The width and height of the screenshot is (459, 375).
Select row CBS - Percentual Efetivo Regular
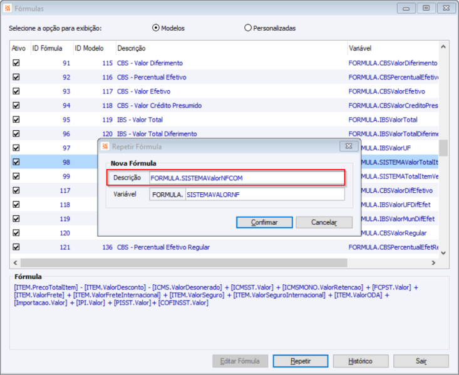point(224,247)
